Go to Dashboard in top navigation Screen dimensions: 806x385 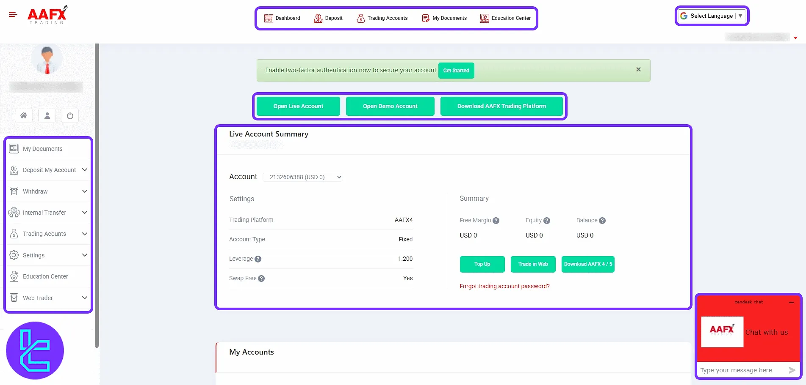pyautogui.click(x=282, y=18)
